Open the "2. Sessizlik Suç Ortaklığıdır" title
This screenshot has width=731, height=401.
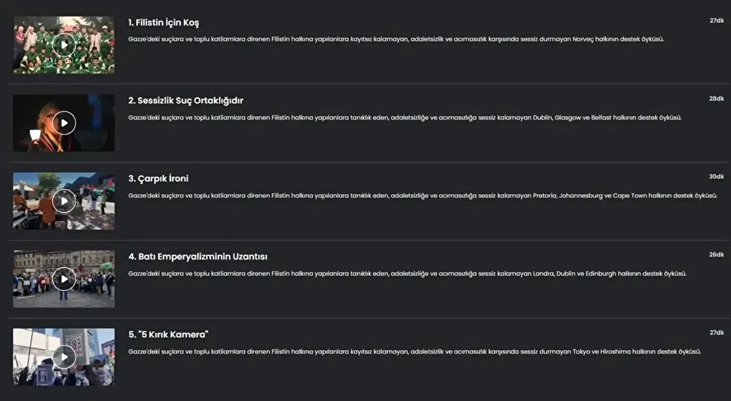pos(185,101)
